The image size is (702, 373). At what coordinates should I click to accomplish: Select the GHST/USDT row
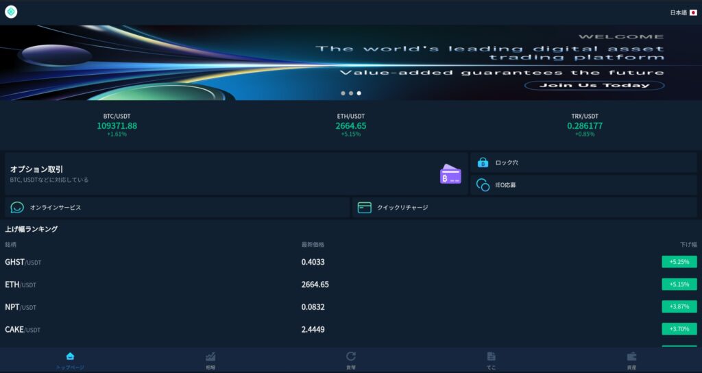(x=351, y=262)
